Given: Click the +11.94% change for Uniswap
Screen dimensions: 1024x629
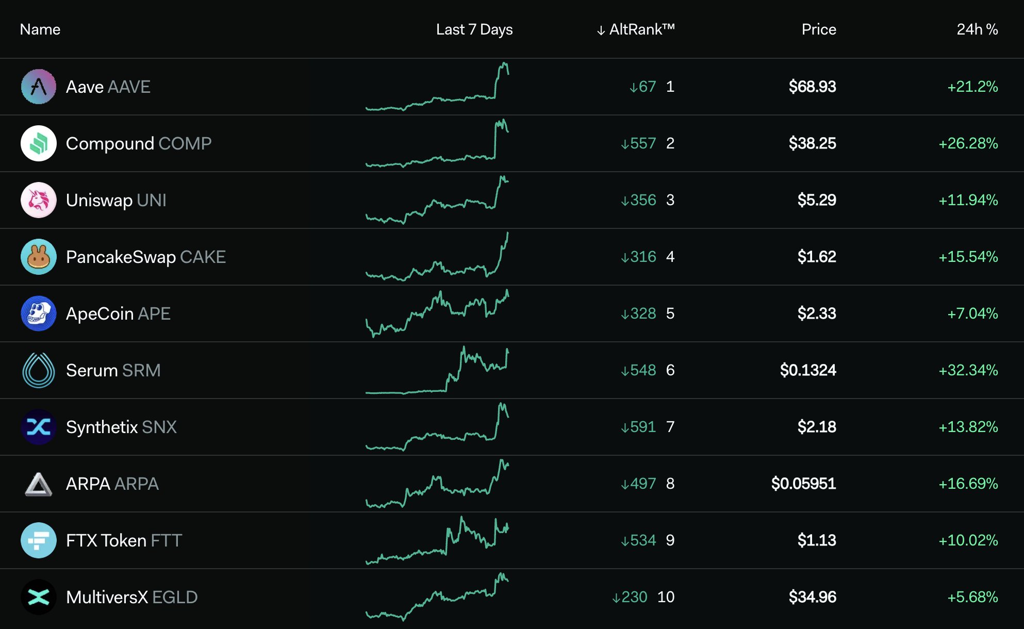Looking at the screenshot, I should [968, 200].
